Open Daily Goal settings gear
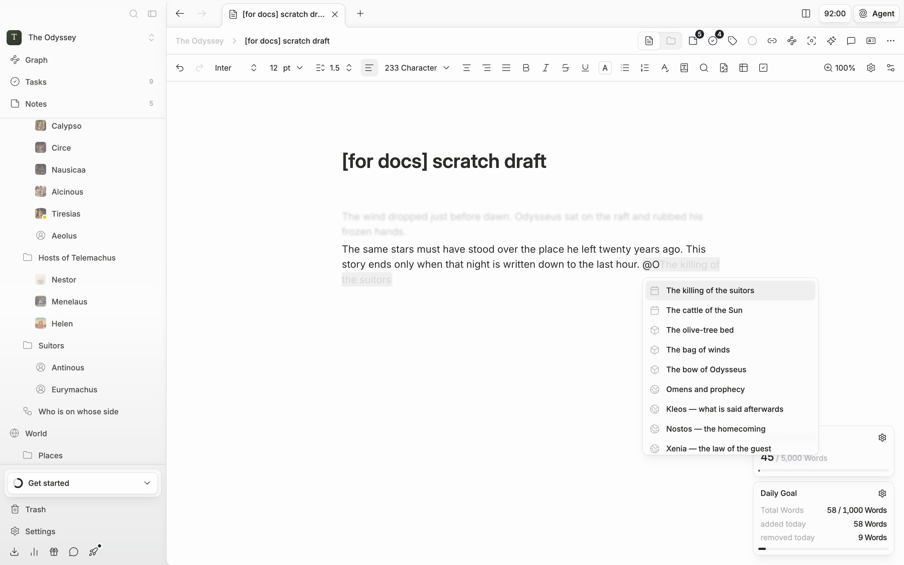Image resolution: width=904 pixels, height=565 pixels. 882,494
